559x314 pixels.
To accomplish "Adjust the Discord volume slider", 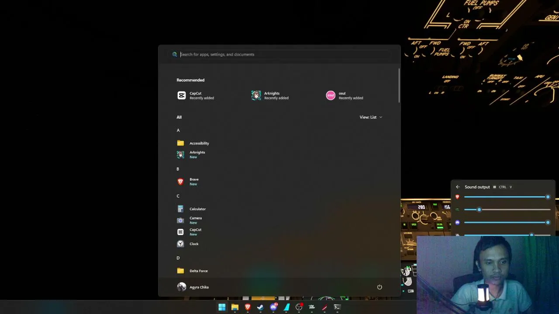I will pos(507,222).
